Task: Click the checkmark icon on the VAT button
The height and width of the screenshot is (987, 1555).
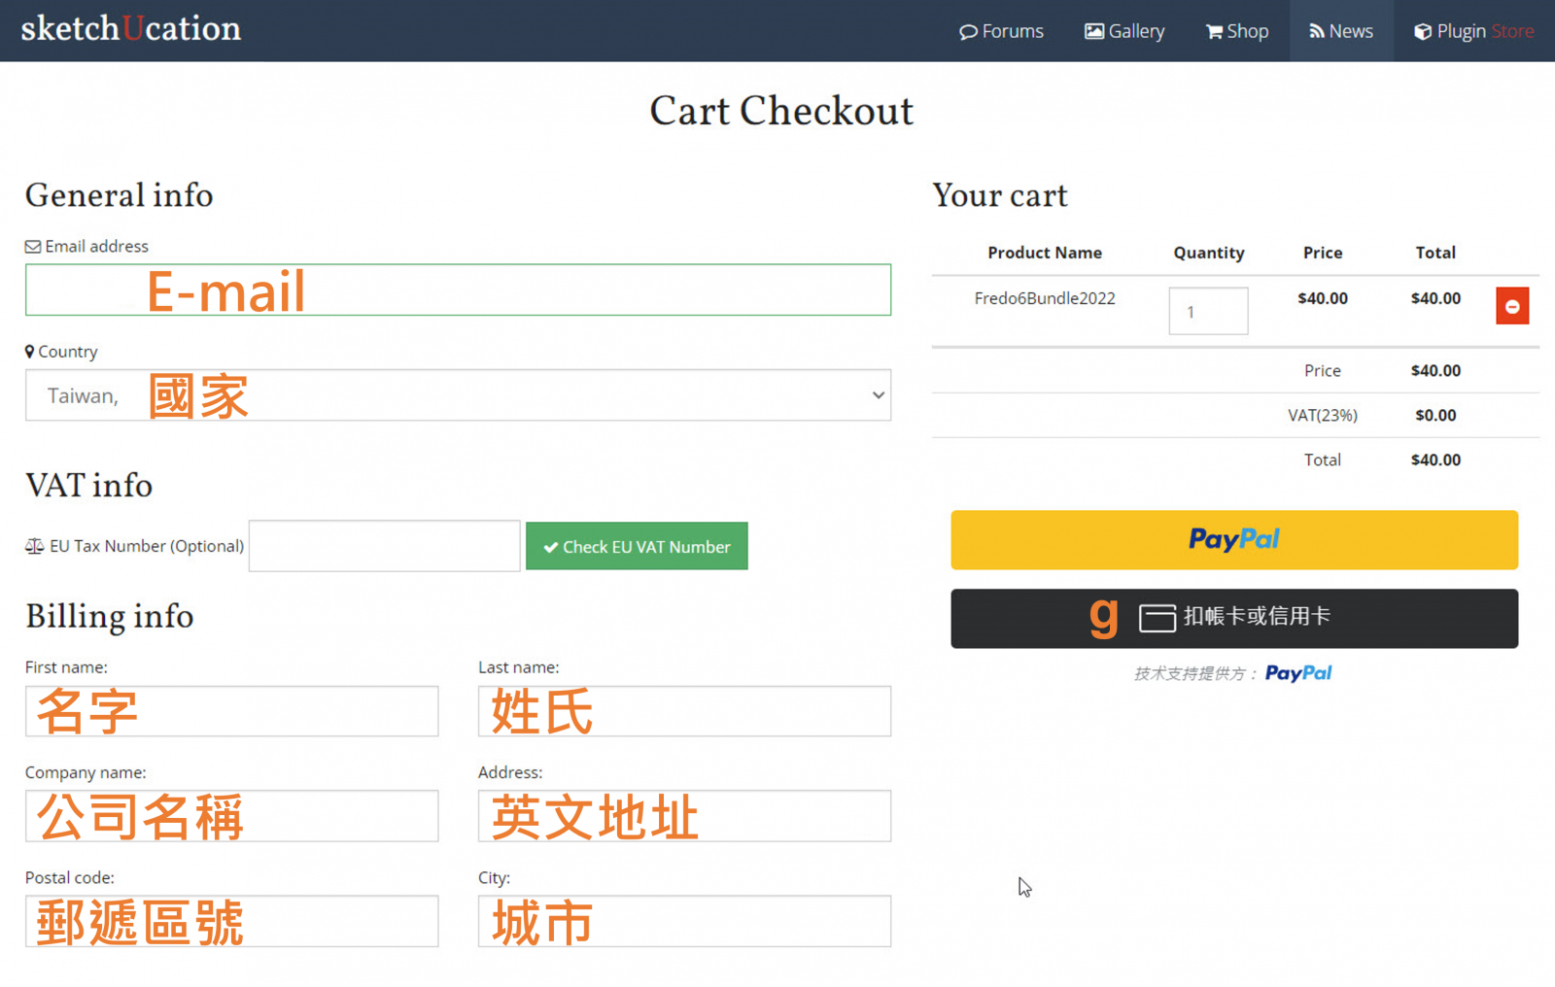Action: point(551,547)
